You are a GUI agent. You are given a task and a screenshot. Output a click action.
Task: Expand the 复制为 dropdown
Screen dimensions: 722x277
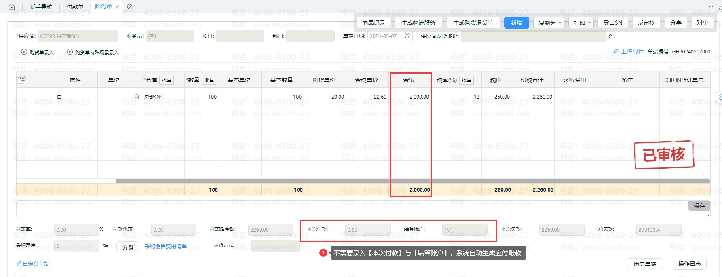coord(549,23)
